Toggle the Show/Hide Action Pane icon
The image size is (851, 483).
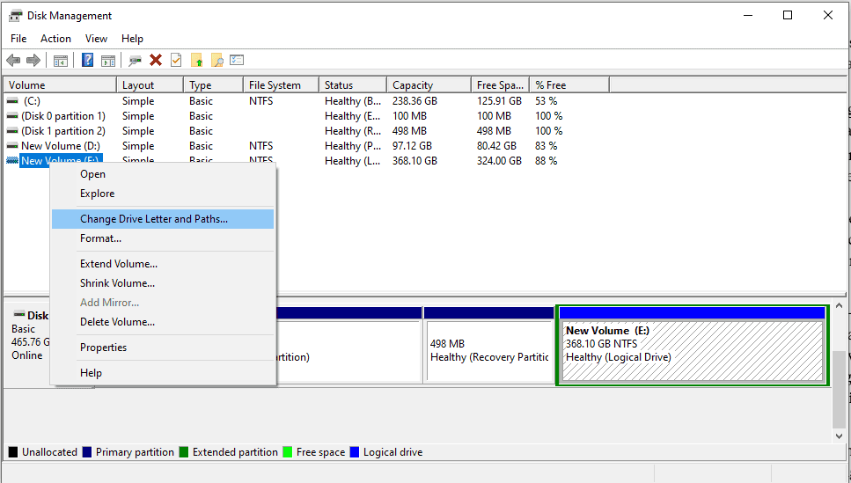point(108,60)
